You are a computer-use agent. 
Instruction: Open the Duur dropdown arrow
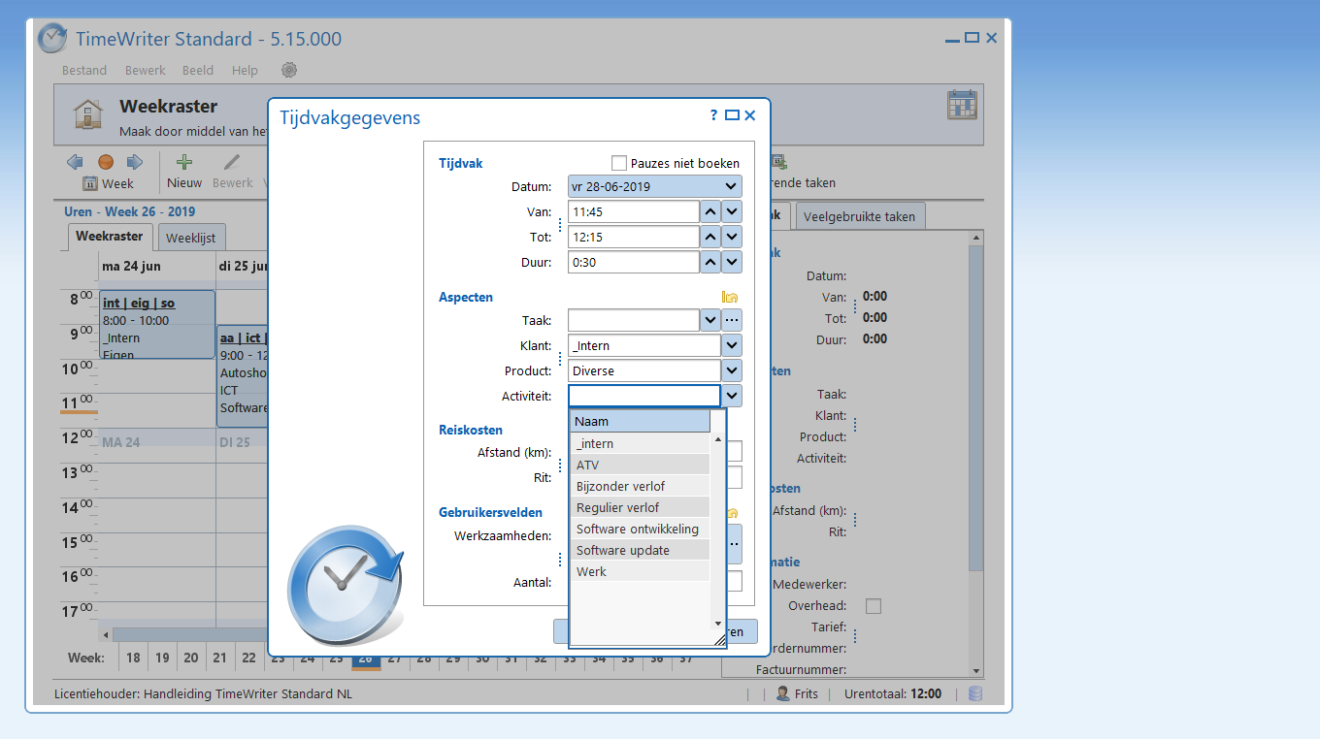click(732, 262)
